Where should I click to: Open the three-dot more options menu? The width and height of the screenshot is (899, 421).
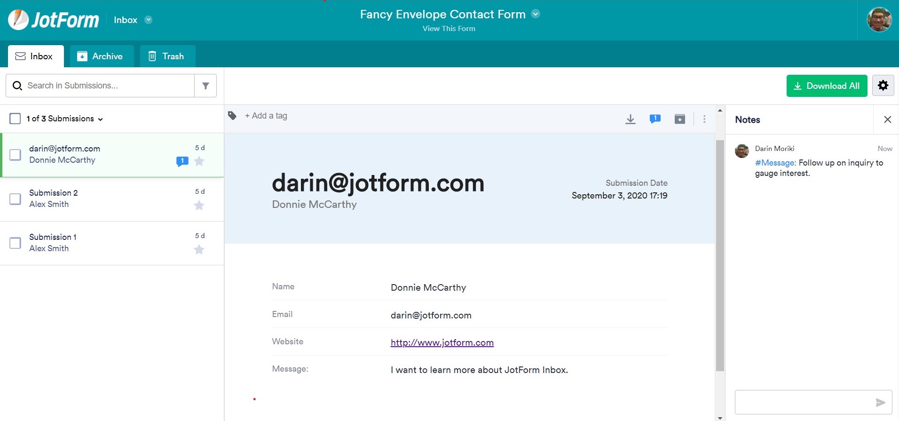(704, 119)
